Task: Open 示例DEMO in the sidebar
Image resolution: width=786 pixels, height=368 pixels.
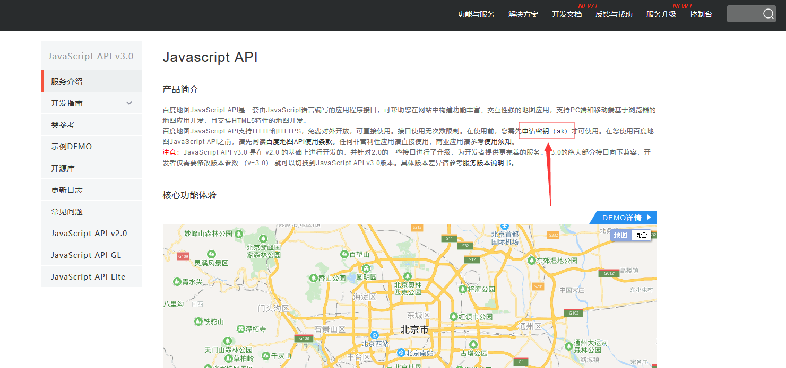Action: click(x=91, y=147)
